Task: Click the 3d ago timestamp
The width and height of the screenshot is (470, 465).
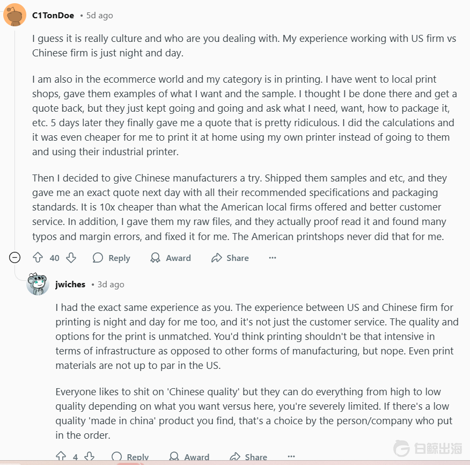Action: pos(111,284)
